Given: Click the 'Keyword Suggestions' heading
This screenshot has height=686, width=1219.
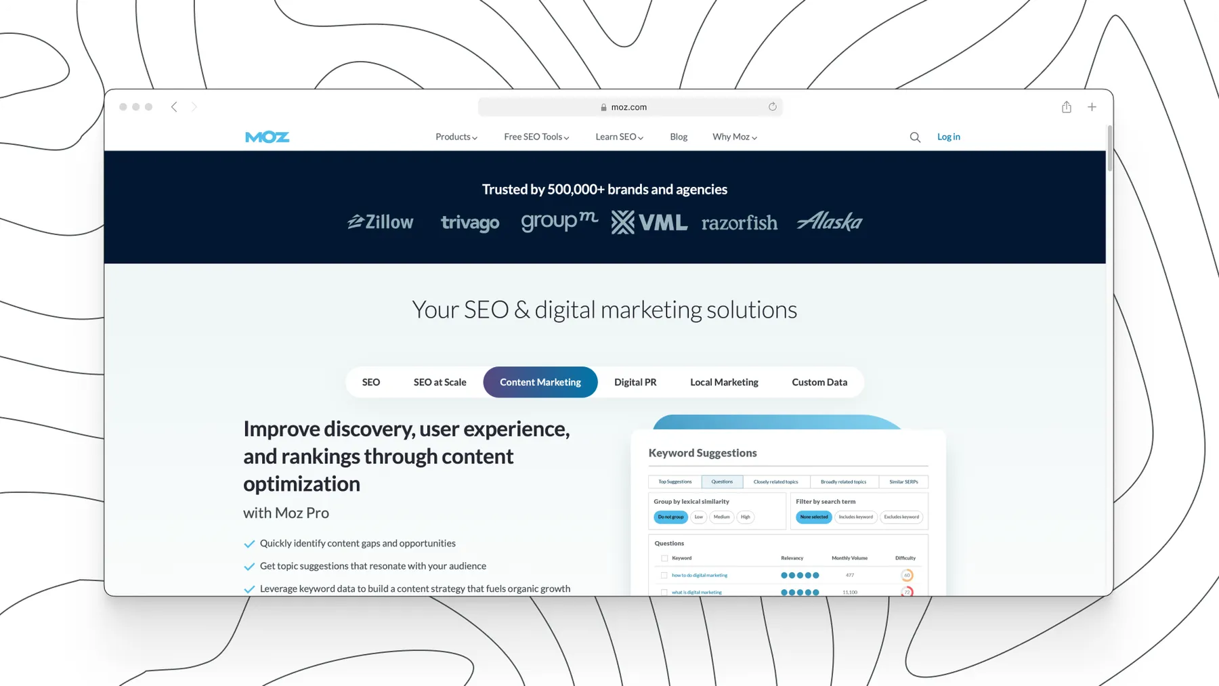Looking at the screenshot, I should pos(702,453).
